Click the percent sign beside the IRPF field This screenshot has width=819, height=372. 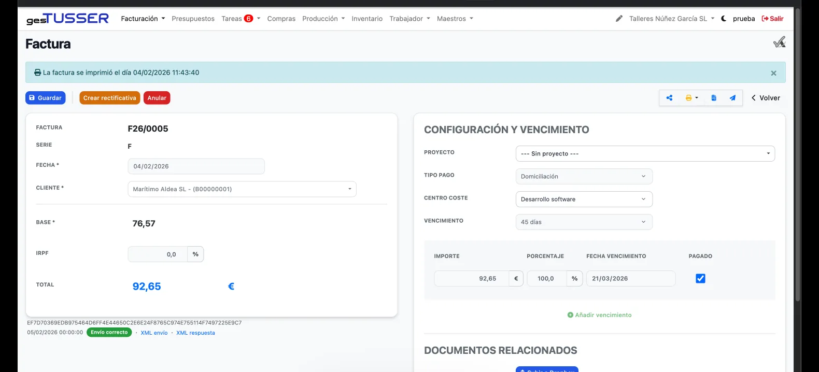(195, 254)
